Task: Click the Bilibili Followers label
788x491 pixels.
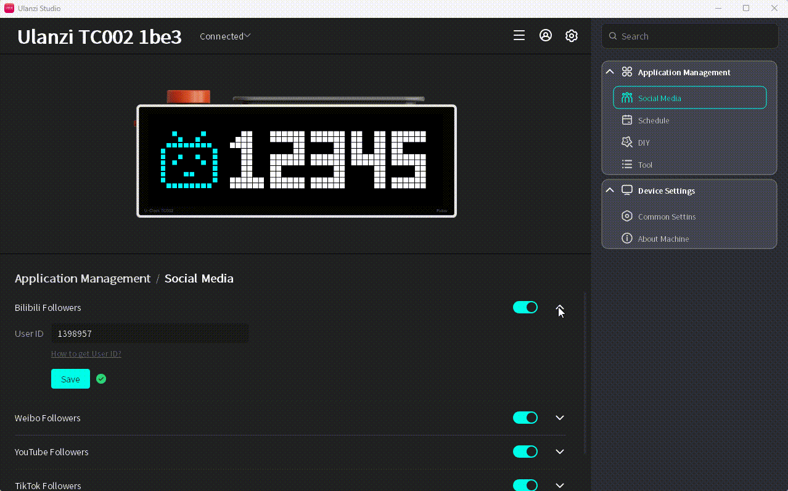Action: 48,307
